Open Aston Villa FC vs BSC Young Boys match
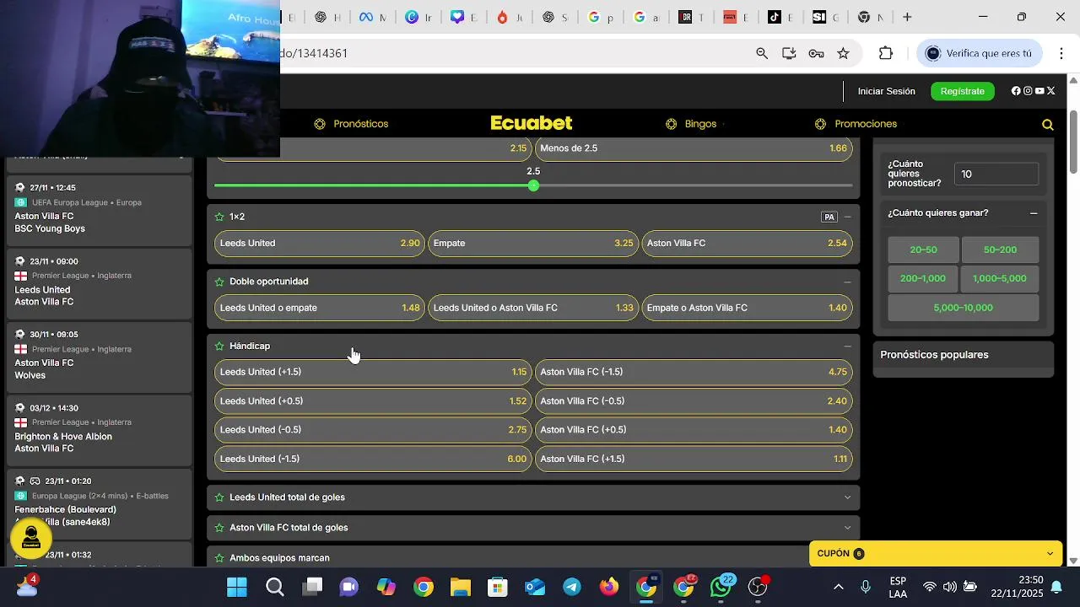Image resolution: width=1080 pixels, height=607 pixels. point(99,209)
